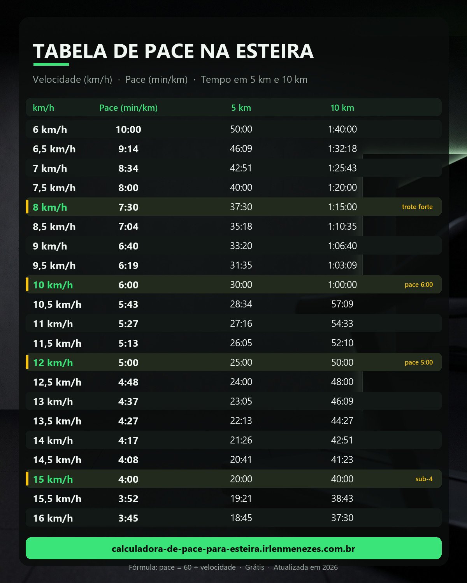Click the 'sub-4' label
Image resolution: width=467 pixels, height=583 pixels.
pyautogui.click(x=424, y=479)
